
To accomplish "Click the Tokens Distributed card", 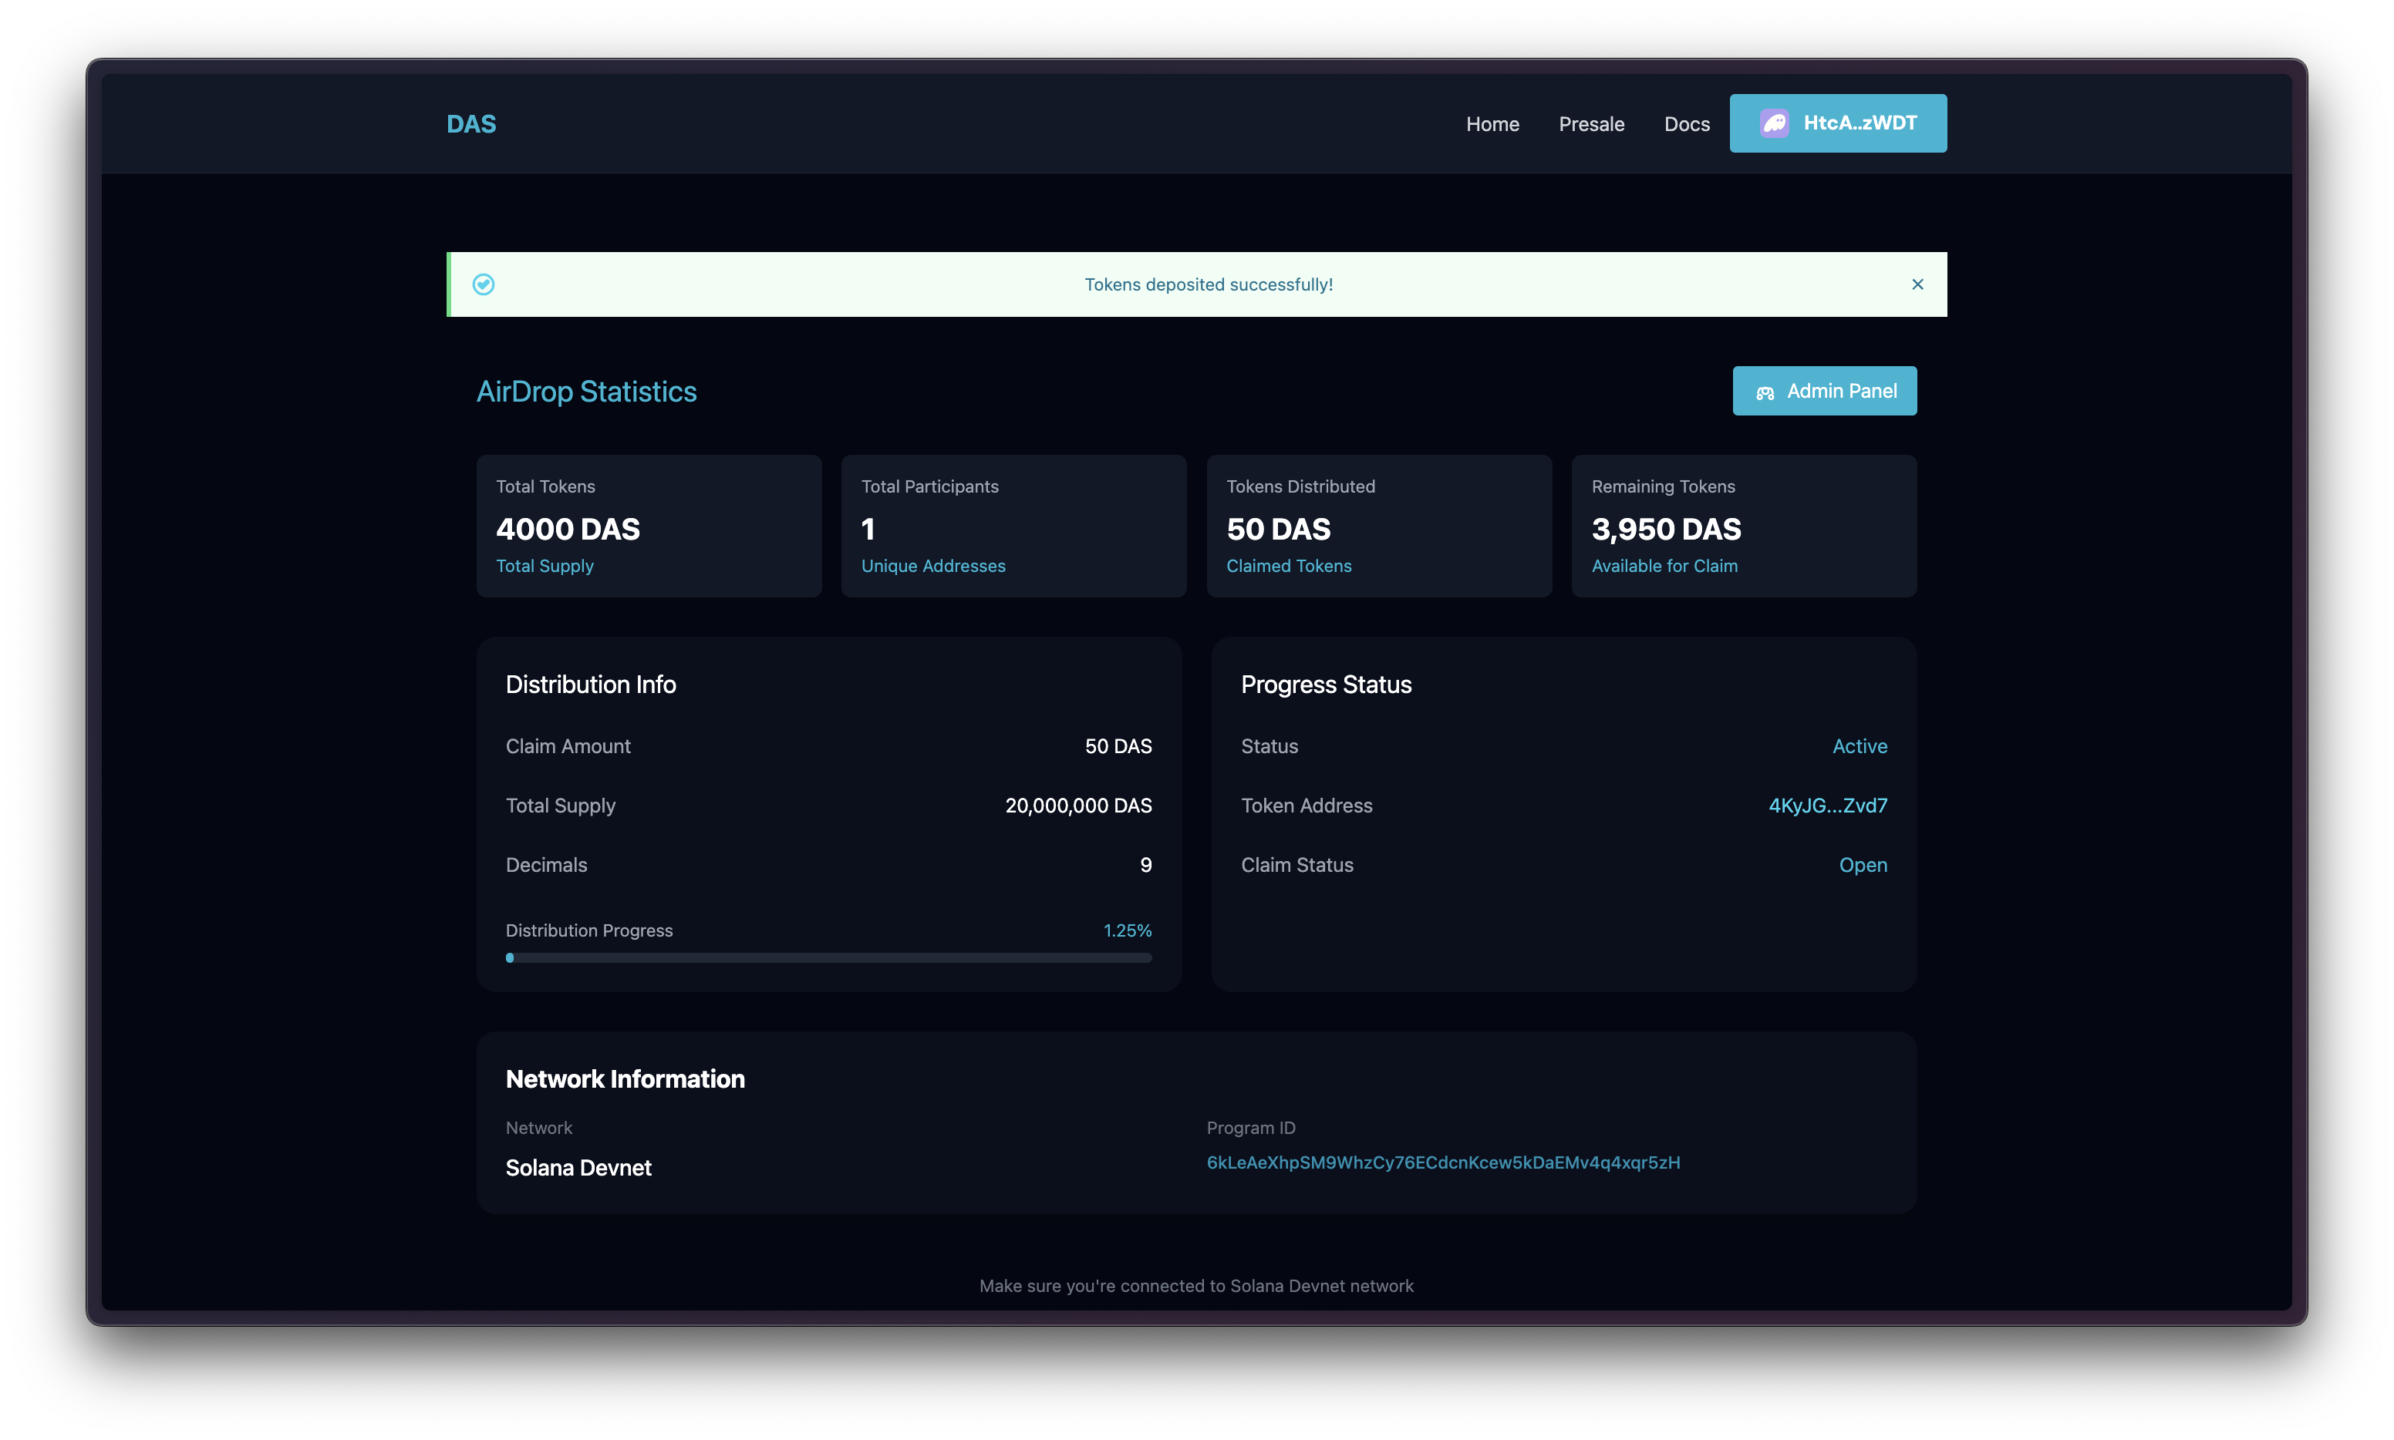I will click(x=1378, y=526).
